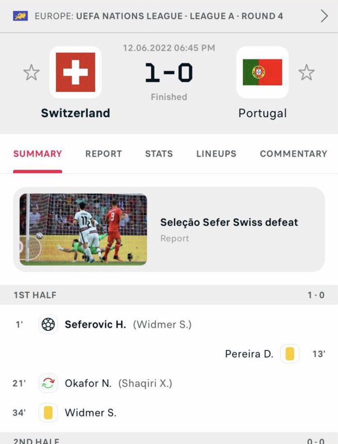This screenshot has width=338, height=444.
Task: Tap Widmer S. yellow card icon
Action: [x=48, y=412]
